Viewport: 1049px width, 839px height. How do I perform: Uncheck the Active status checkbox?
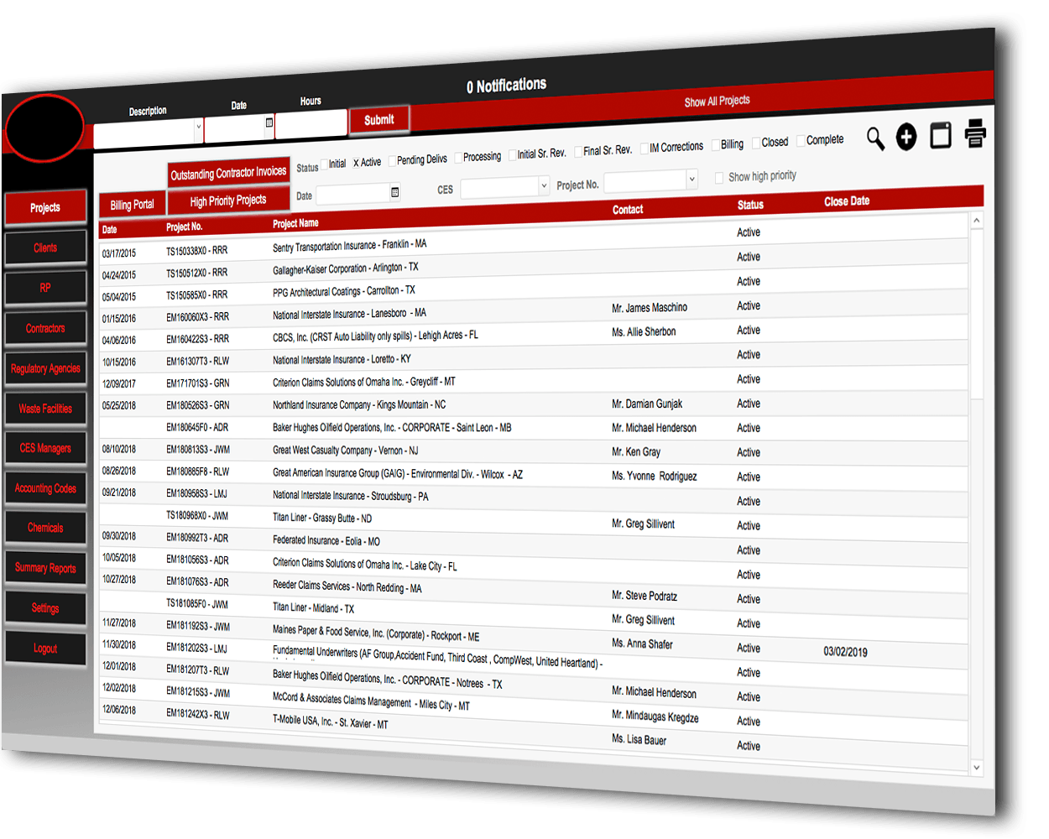pos(356,163)
